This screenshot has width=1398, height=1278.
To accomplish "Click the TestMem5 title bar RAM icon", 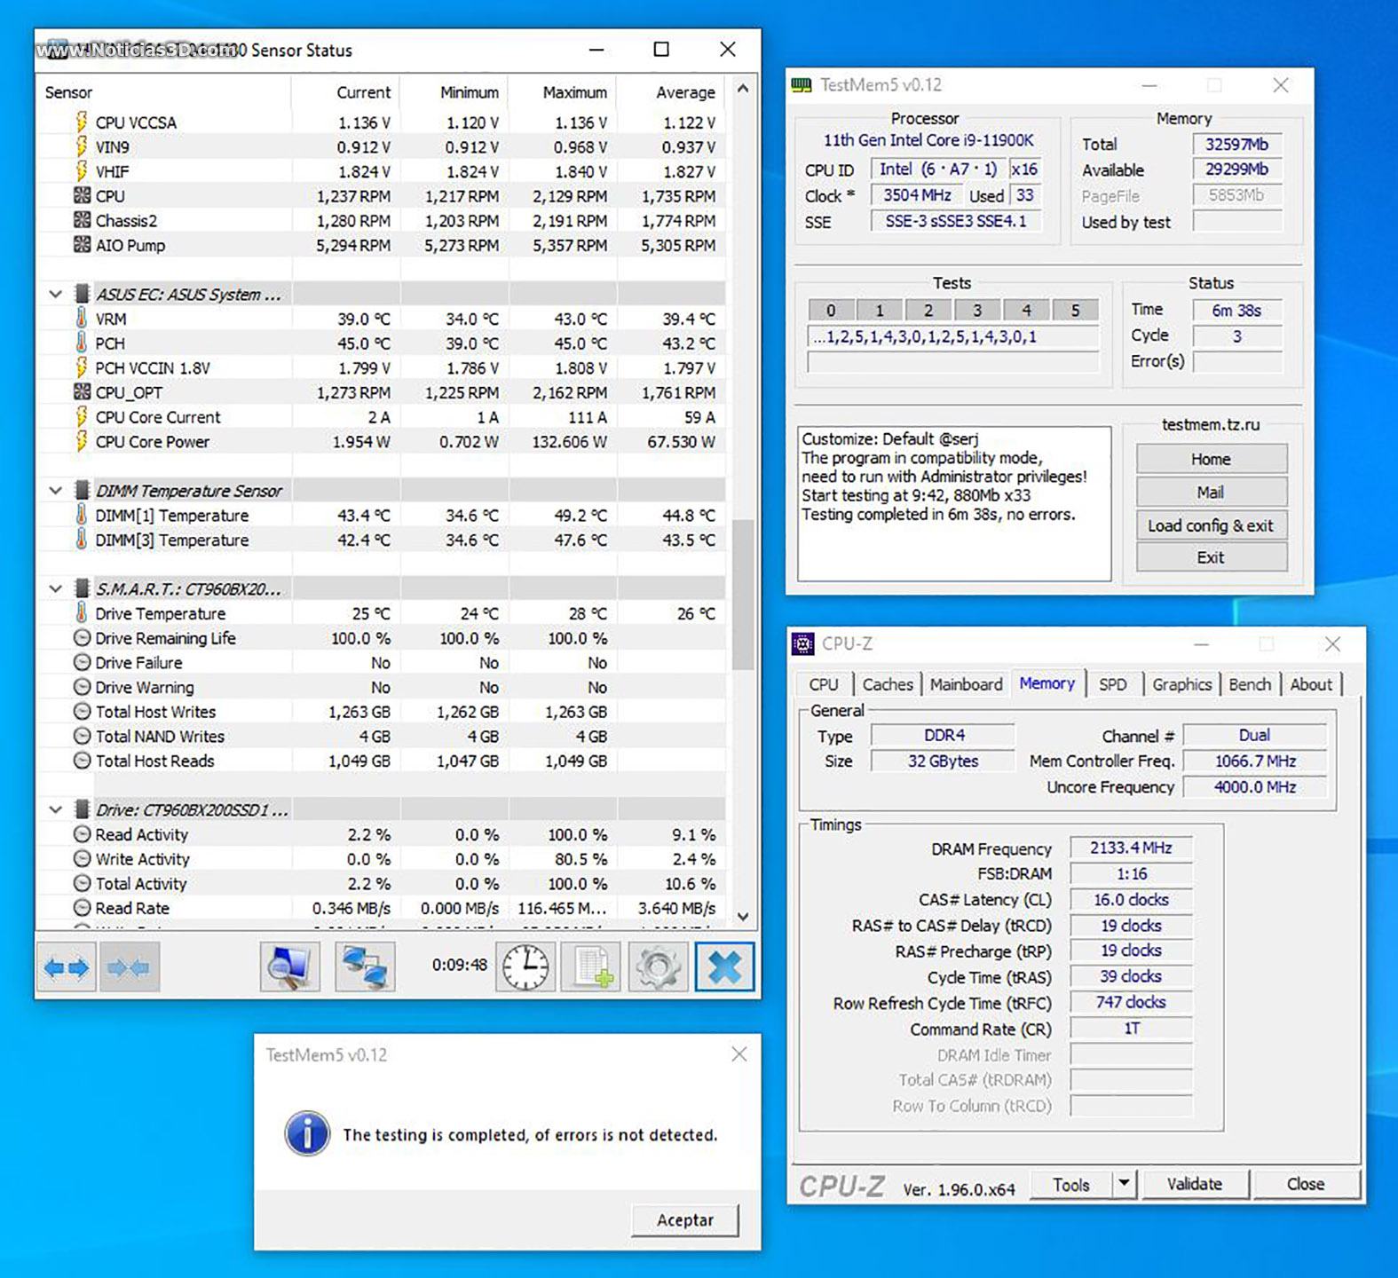I will (802, 85).
